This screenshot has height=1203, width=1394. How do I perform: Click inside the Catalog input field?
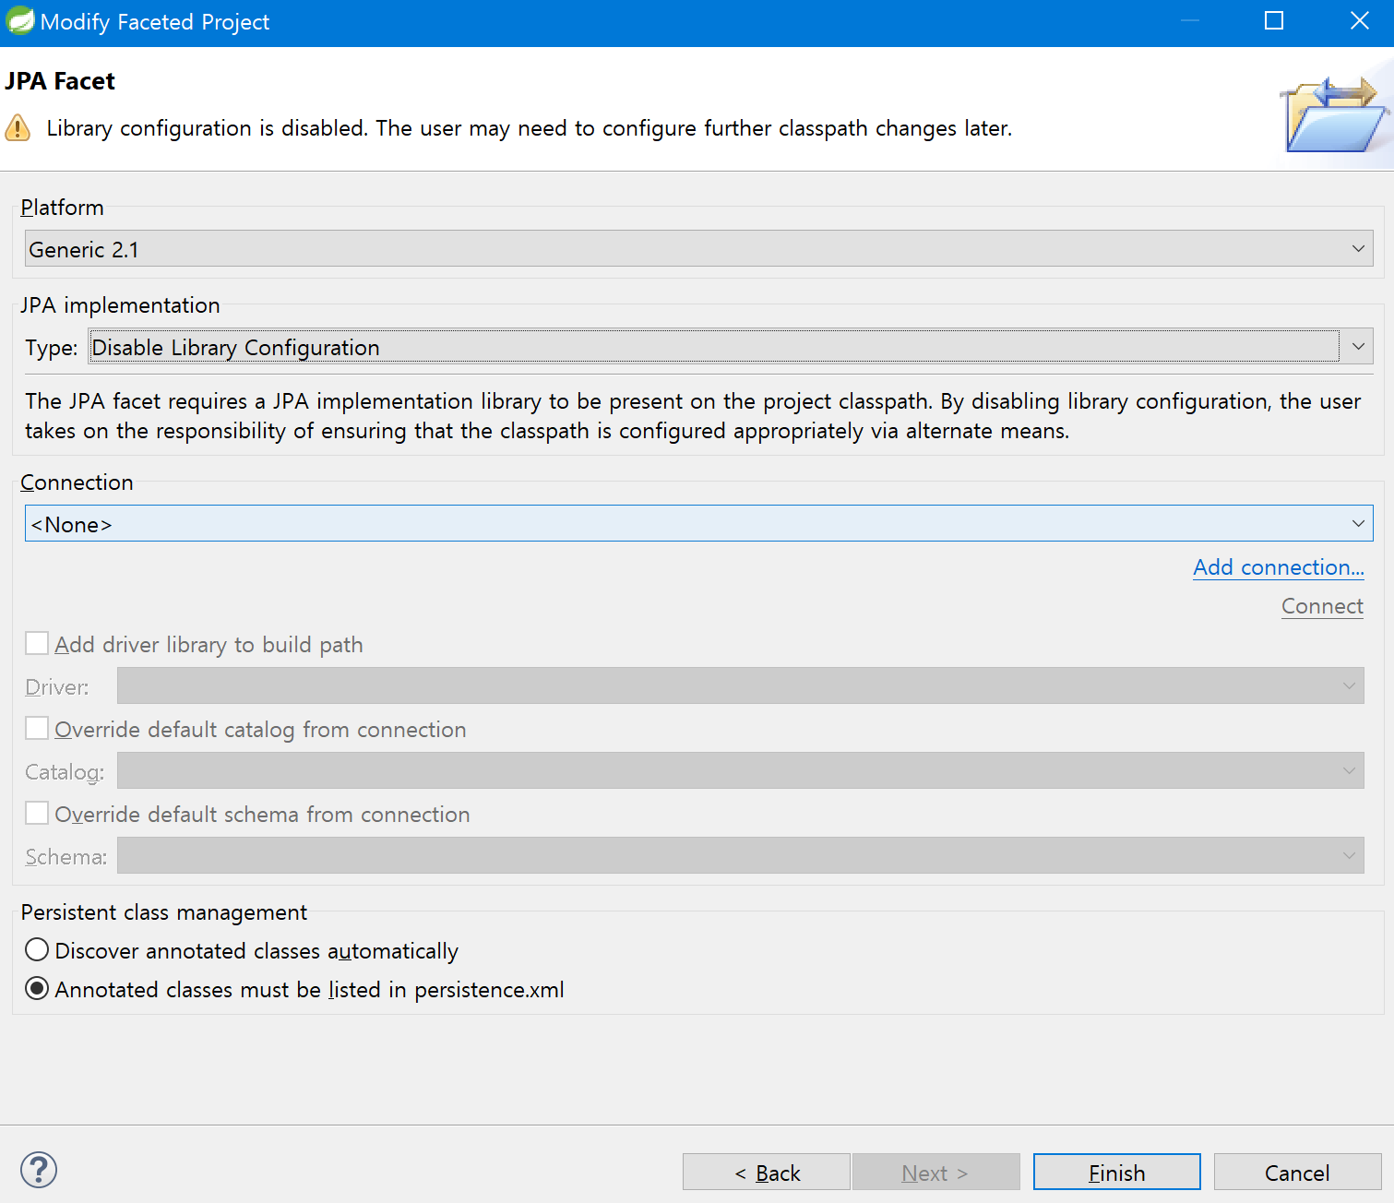coord(646,770)
